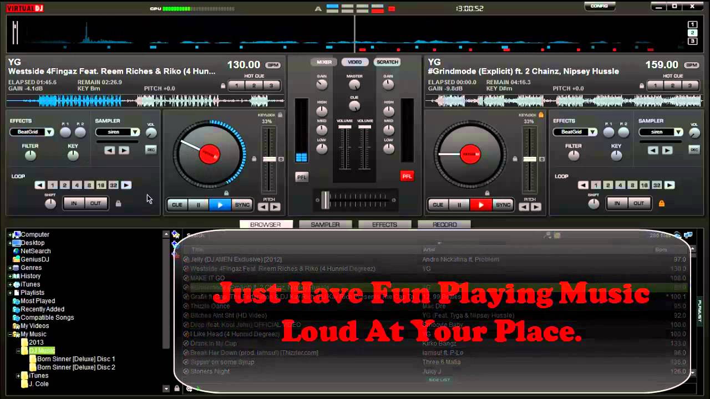Click the left deck waveform overview
The width and height of the screenshot is (710, 399).
click(x=145, y=101)
